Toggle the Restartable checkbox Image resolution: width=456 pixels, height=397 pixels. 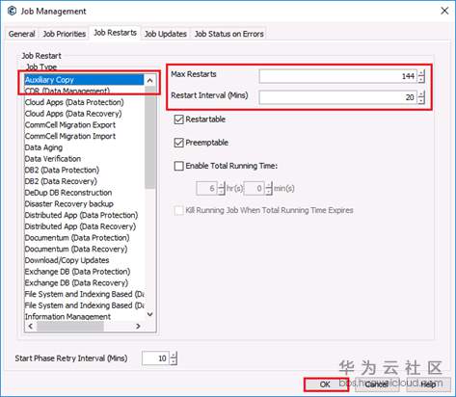click(178, 119)
